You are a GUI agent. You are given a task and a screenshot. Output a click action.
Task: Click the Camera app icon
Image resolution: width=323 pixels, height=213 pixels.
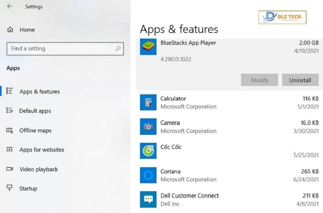tap(148, 127)
